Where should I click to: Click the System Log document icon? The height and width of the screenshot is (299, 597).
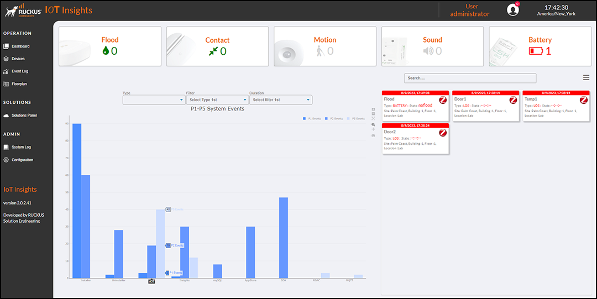pos(6,147)
